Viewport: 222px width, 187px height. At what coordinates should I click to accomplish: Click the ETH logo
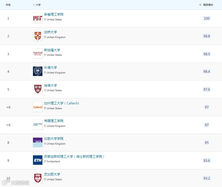38,160
